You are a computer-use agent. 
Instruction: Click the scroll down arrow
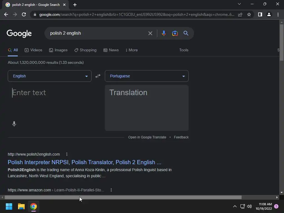point(282,192)
